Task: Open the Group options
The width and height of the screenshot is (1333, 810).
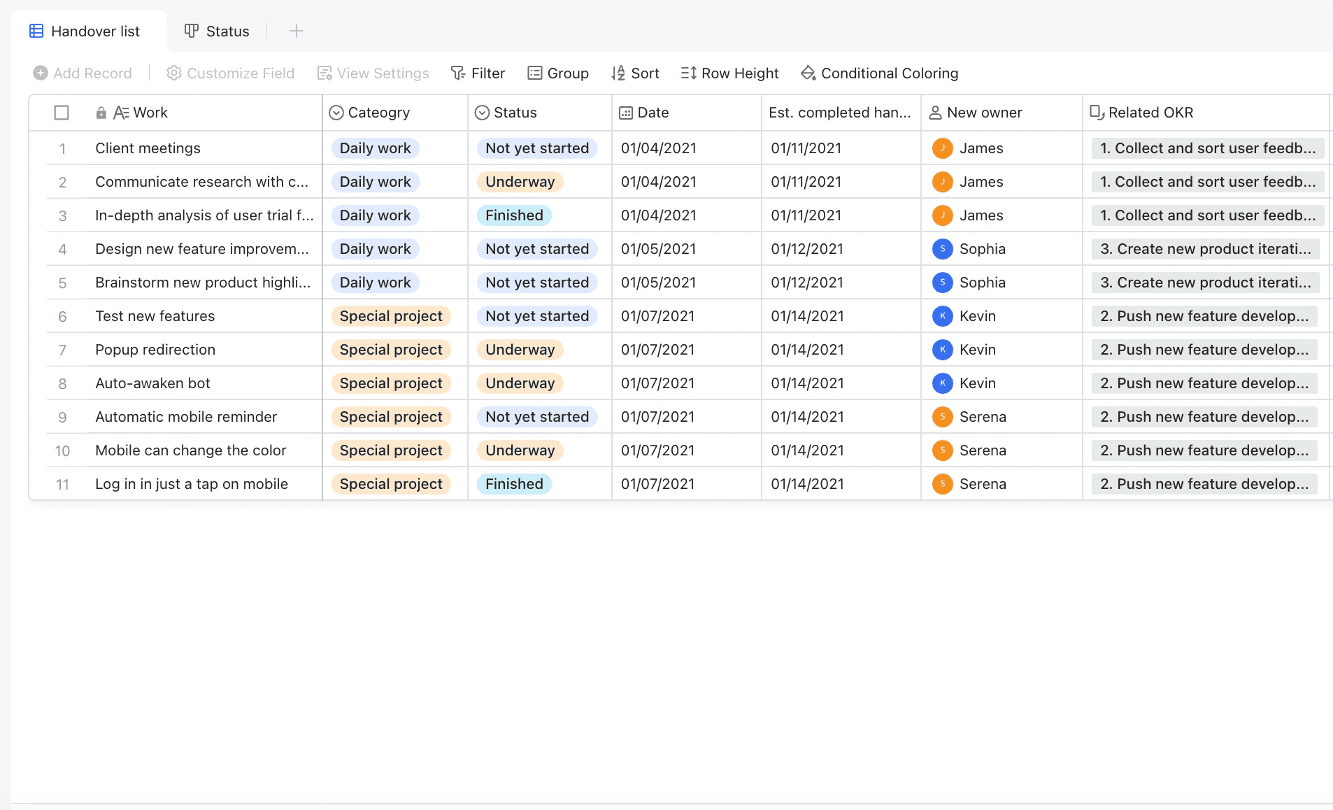Action: coord(558,73)
